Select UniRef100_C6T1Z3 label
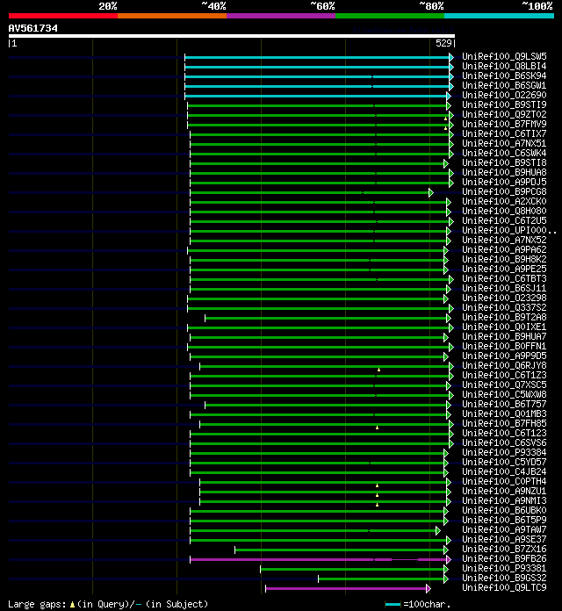 point(504,375)
